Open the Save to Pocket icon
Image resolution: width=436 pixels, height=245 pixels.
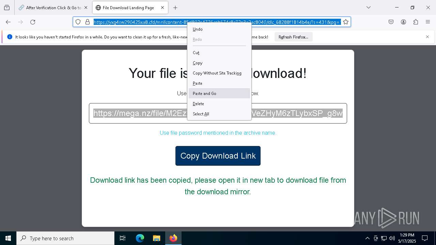tap(391, 22)
